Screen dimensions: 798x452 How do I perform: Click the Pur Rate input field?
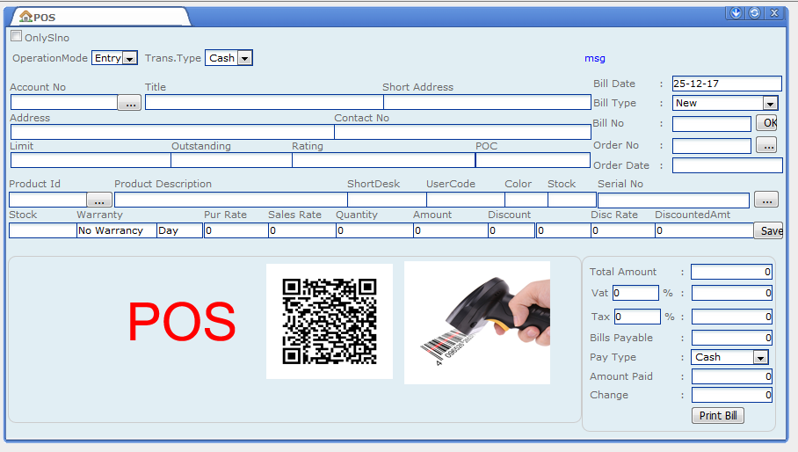[236, 230]
